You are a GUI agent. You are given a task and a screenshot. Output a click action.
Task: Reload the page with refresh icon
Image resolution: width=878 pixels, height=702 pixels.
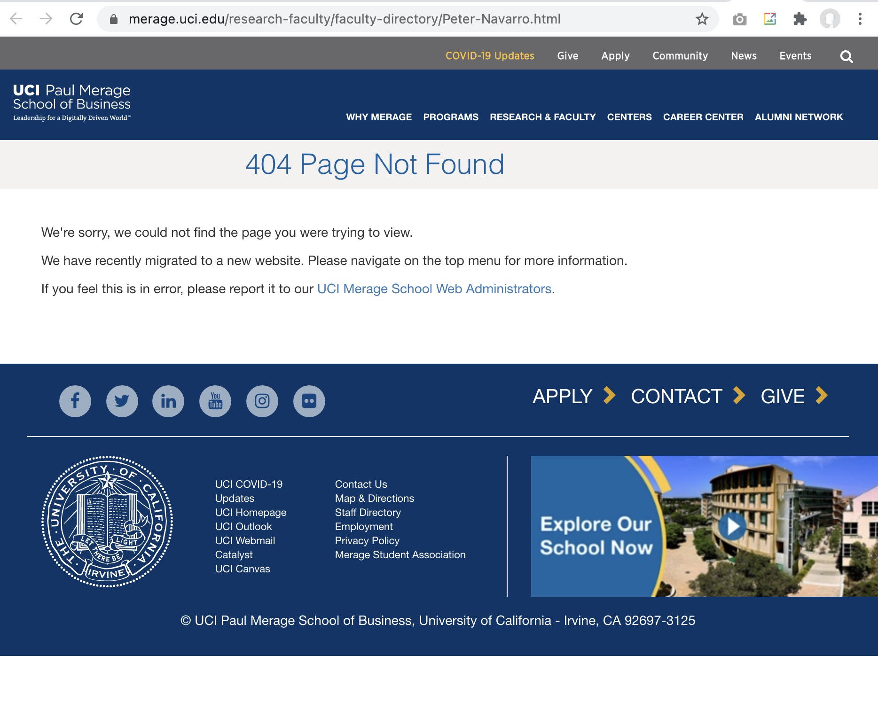(76, 19)
